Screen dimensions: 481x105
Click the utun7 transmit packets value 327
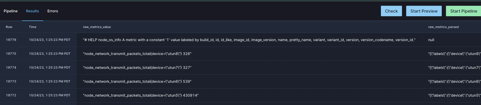[137, 68]
